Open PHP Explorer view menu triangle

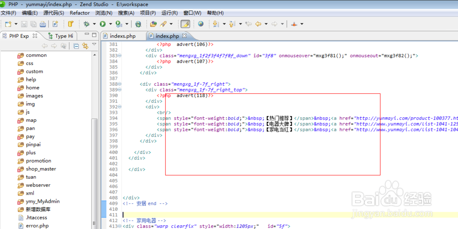point(94,44)
